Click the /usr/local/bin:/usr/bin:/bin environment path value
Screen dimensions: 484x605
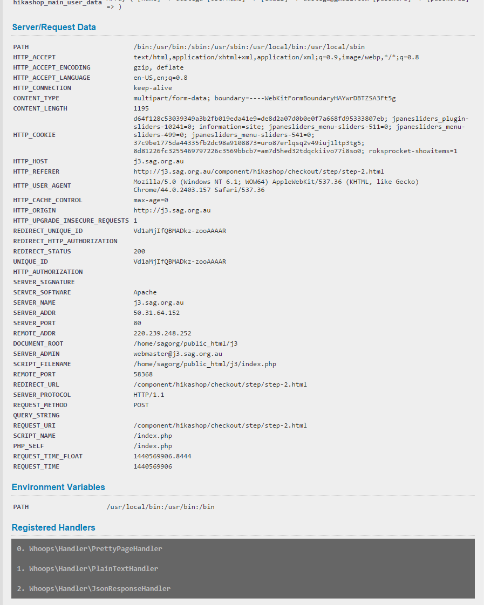(160, 507)
